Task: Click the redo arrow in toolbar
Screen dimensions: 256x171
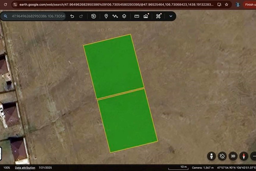Action: 81,16
